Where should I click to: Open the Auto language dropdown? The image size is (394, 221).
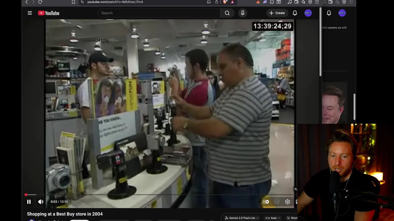coord(273,218)
